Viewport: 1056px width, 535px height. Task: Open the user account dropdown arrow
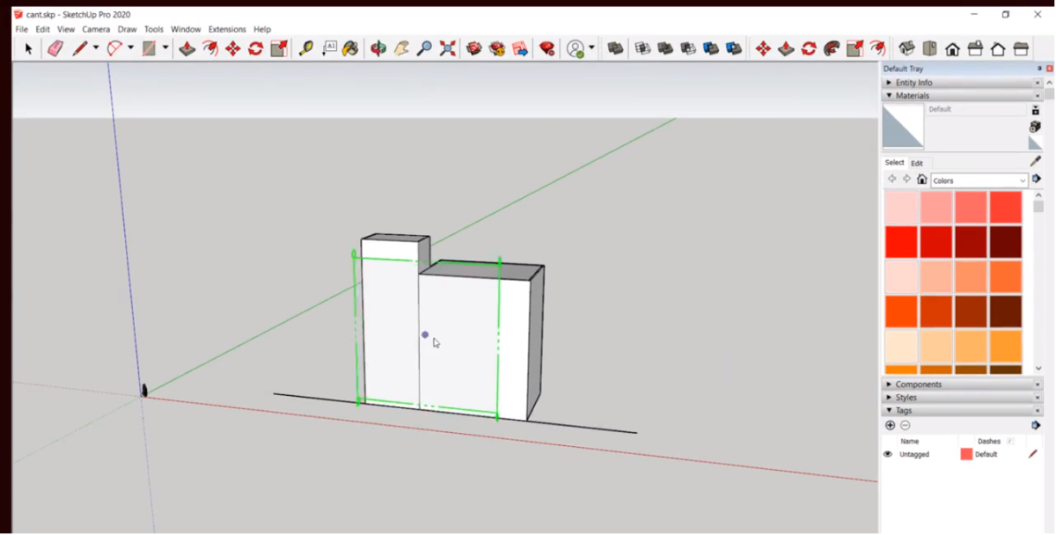[591, 49]
